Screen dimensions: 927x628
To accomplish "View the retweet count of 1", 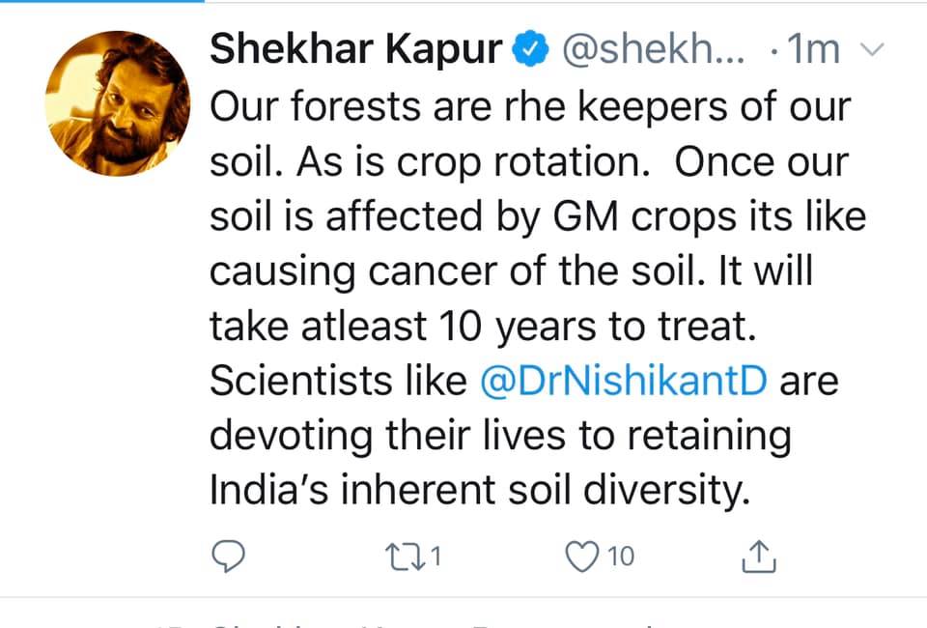I will point(435,557).
